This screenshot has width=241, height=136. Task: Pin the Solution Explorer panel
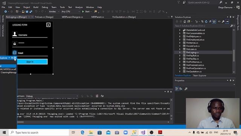tap(230, 17)
